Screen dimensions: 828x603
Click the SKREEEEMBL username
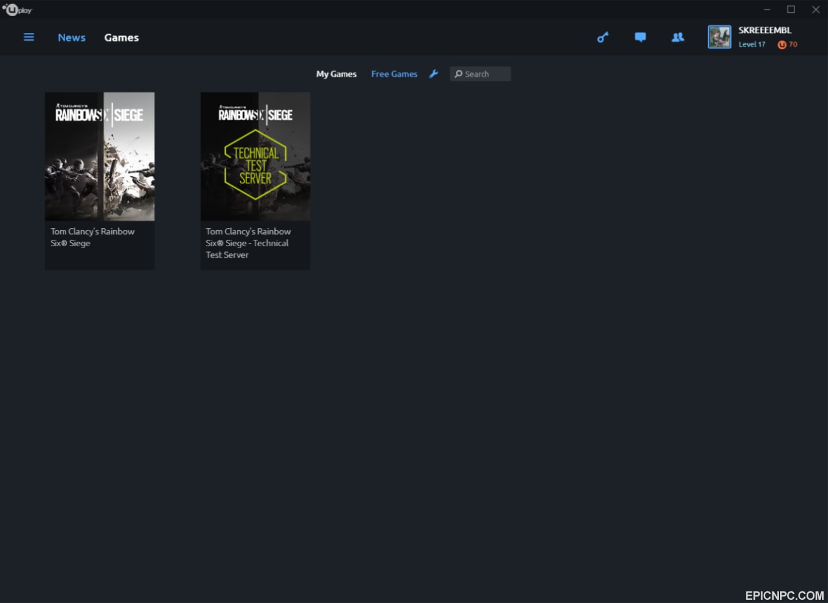[x=765, y=30]
